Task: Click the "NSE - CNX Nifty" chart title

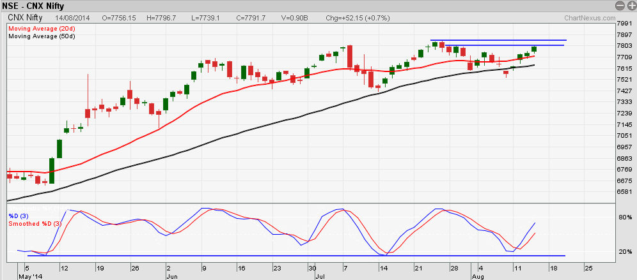Action: pyautogui.click(x=33, y=6)
